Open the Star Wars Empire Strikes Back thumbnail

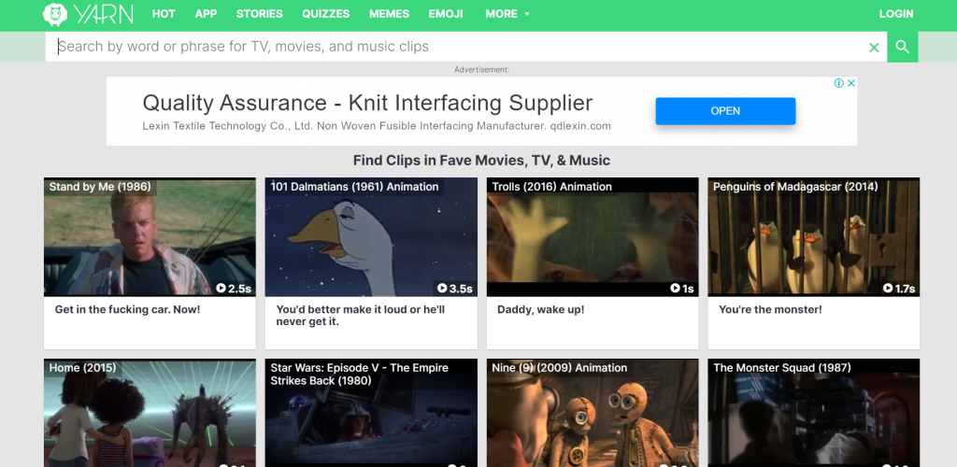tap(371, 413)
